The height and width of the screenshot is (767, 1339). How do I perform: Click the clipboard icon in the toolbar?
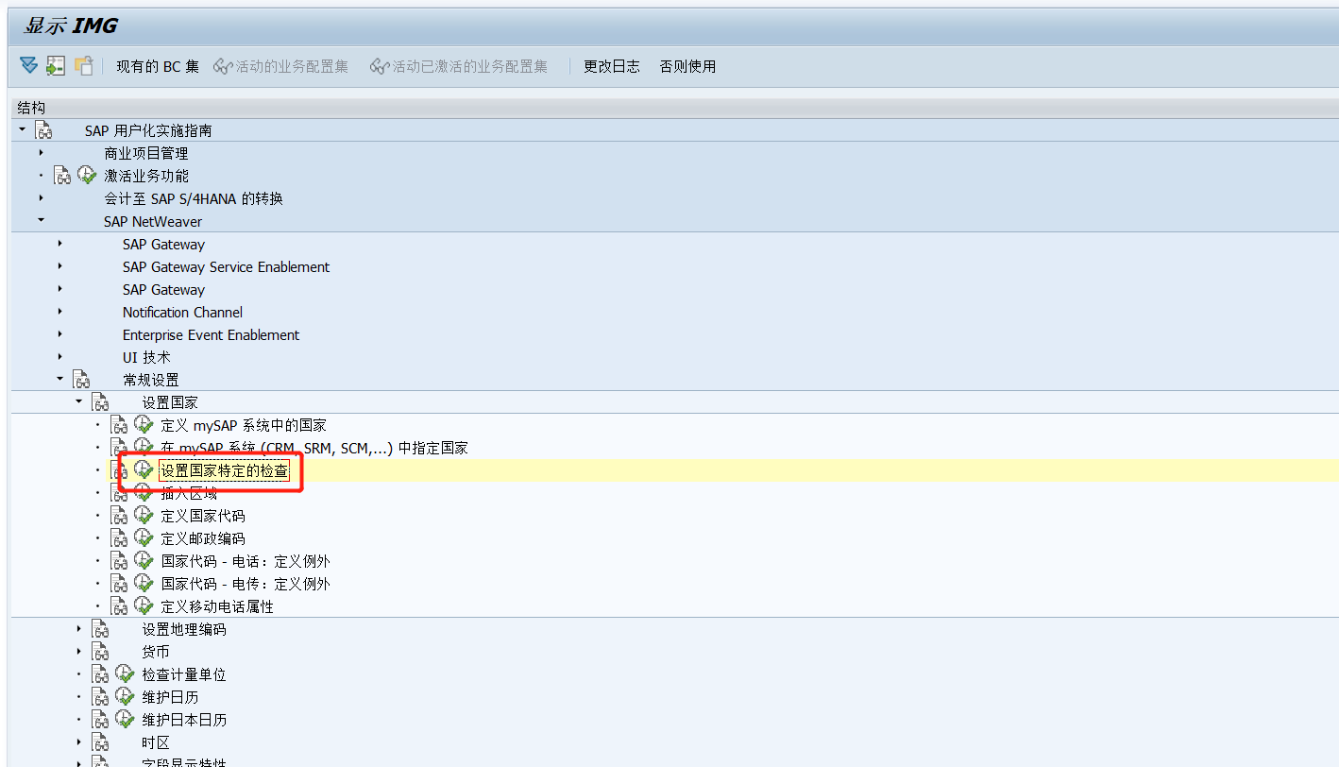[x=83, y=66]
